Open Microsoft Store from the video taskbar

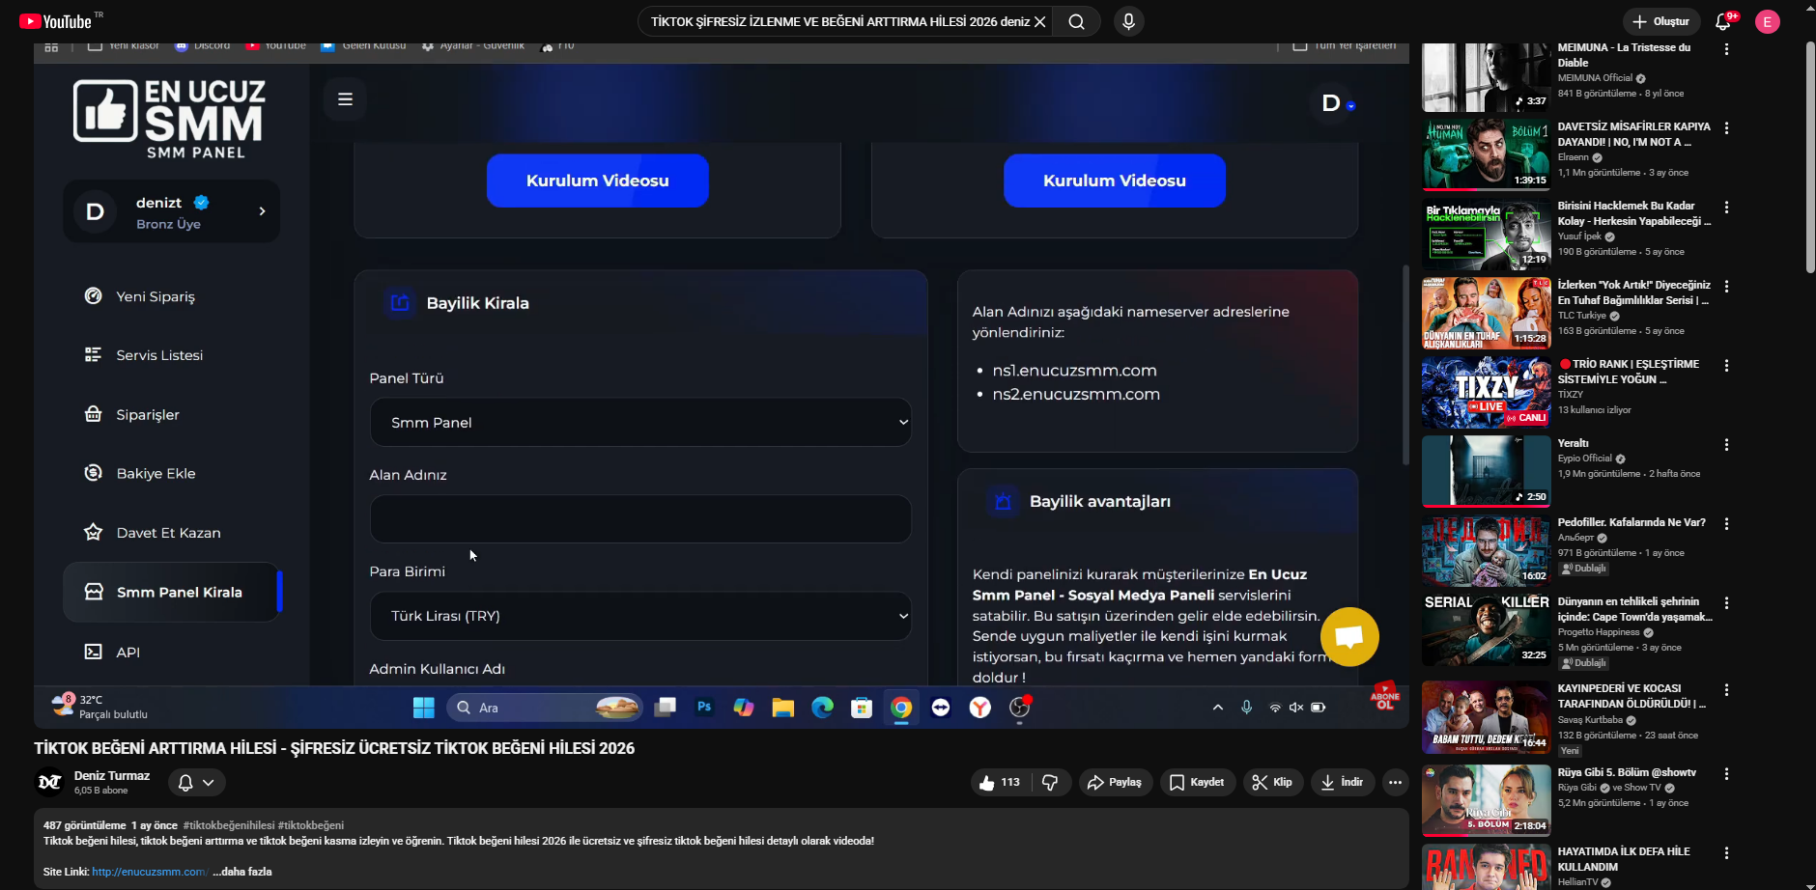tap(862, 708)
